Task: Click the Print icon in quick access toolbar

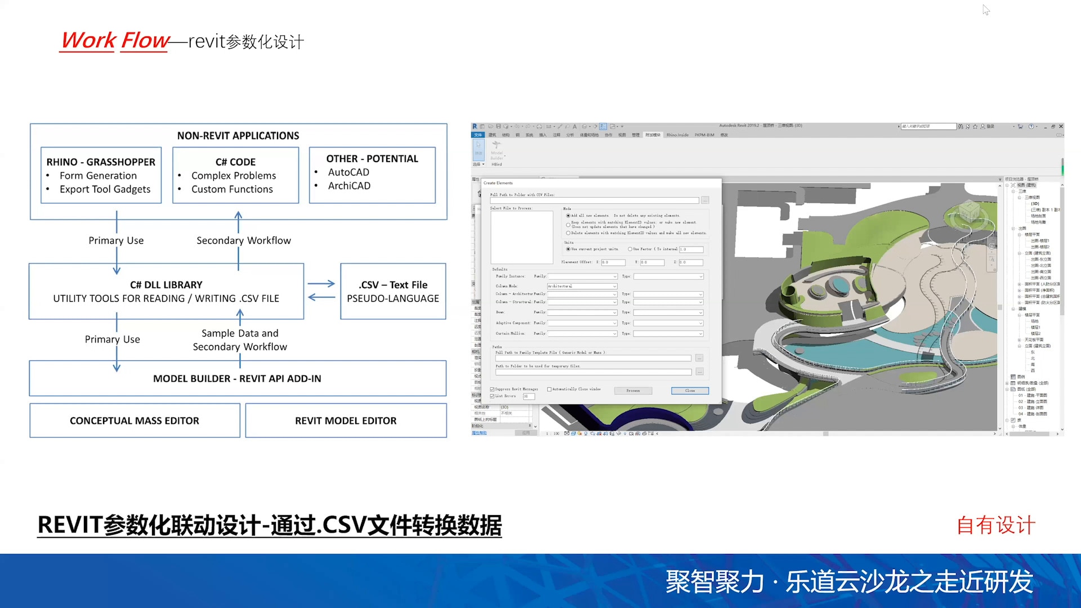Action: pos(539,127)
